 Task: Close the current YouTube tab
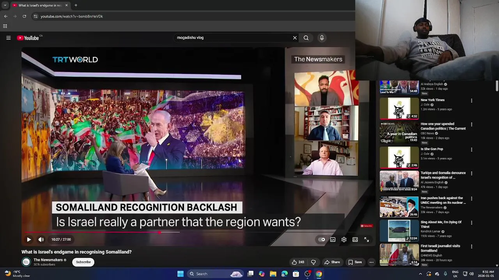(x=66, y=5)
